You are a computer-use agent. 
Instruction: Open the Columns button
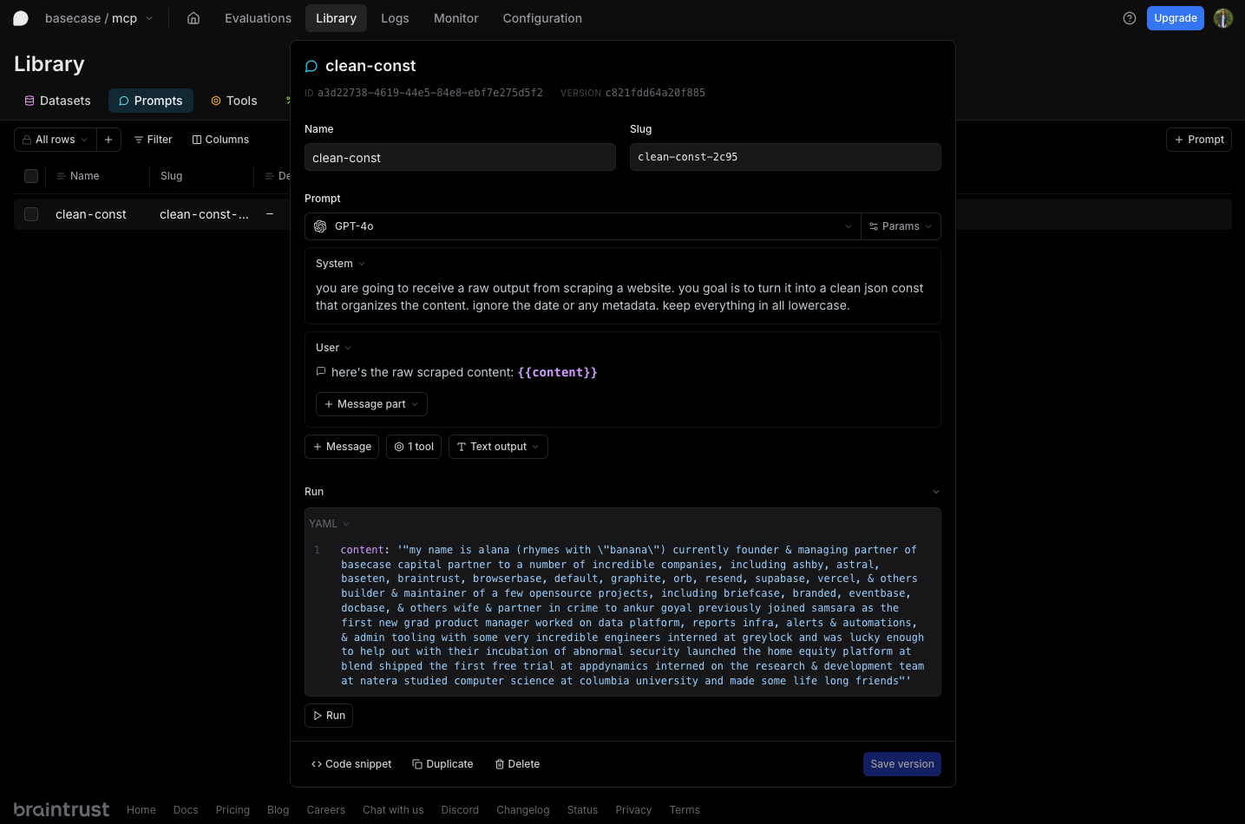click(220, 140)
